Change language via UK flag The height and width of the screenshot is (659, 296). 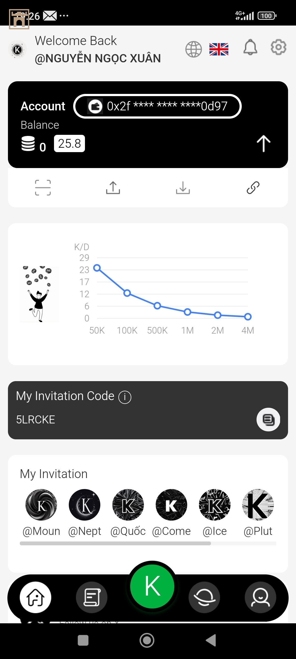point(219,49)
